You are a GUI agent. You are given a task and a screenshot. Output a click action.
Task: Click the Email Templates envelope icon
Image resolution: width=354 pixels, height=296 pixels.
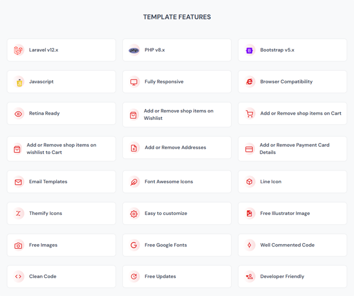[x=18, y=181]
